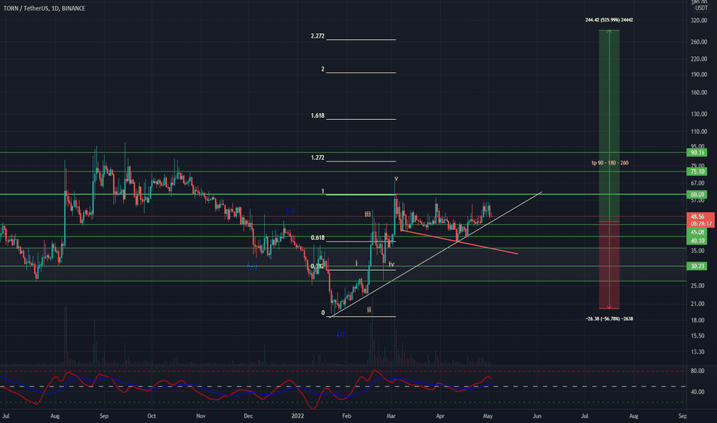717x423 pixels.
Task: Select the red descending trendline
Action: click(x=459, y=242)
